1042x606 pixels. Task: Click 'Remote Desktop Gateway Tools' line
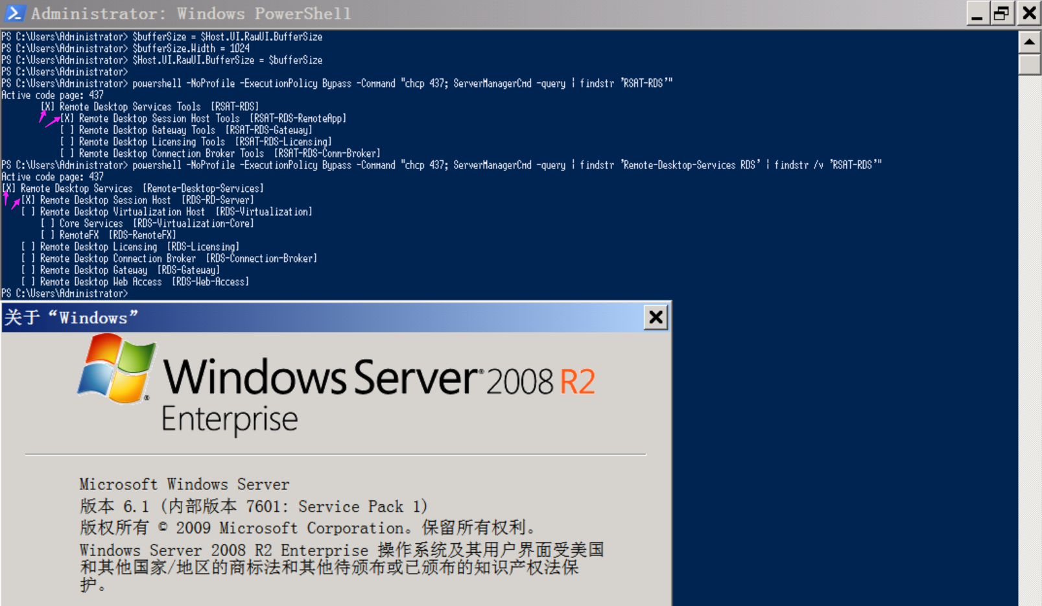coord(186,130)
